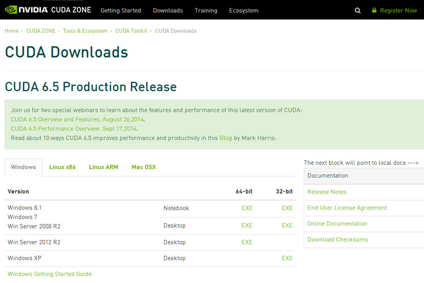Click the next block local docs note
Screen dimensions: 424x283
[361, 163]
